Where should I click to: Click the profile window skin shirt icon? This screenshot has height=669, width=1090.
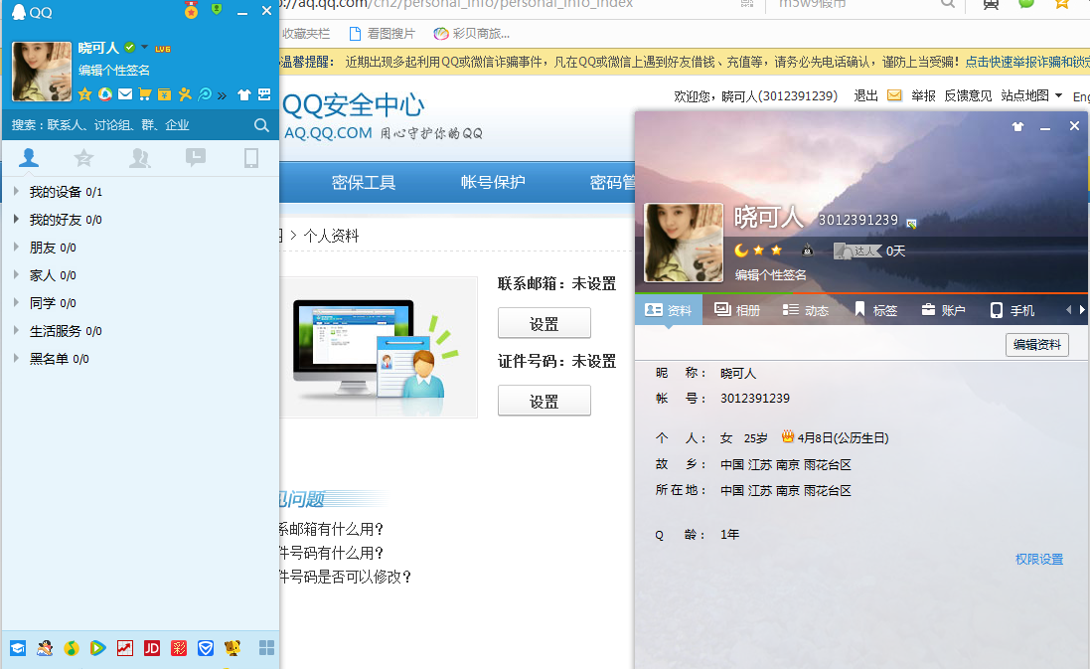click(x=1017, y=126)
